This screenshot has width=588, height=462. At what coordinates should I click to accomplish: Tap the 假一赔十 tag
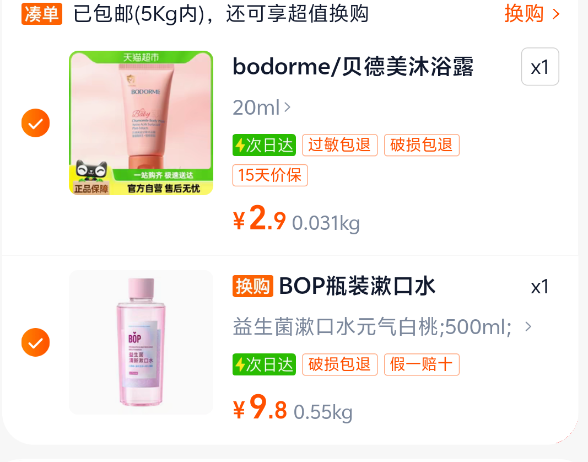(x=422, y=364)
